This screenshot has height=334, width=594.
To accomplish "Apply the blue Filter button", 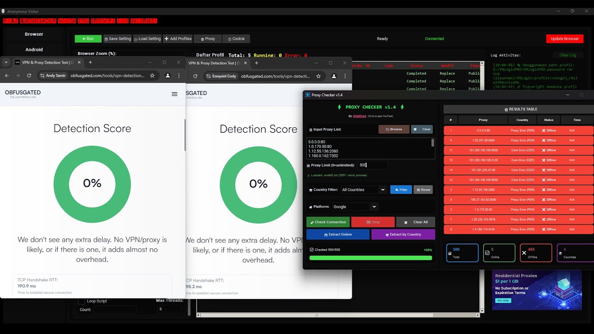I will 401,190.
